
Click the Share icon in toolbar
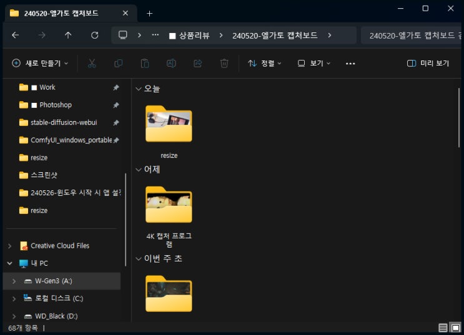coord(198,63)
